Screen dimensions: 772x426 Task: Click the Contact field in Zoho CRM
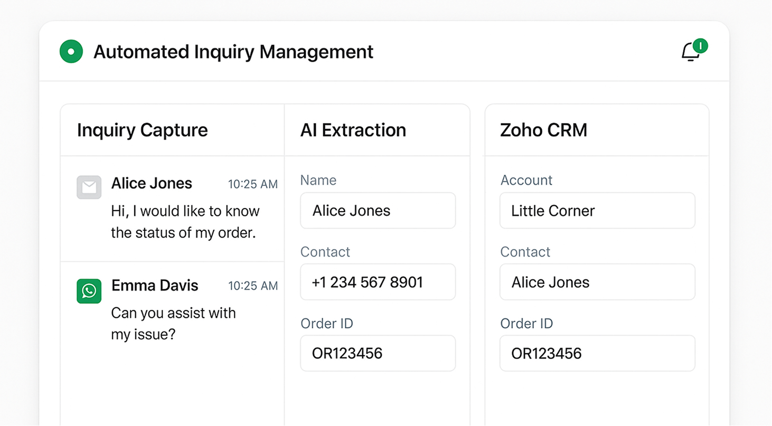[x=597, y=282]
